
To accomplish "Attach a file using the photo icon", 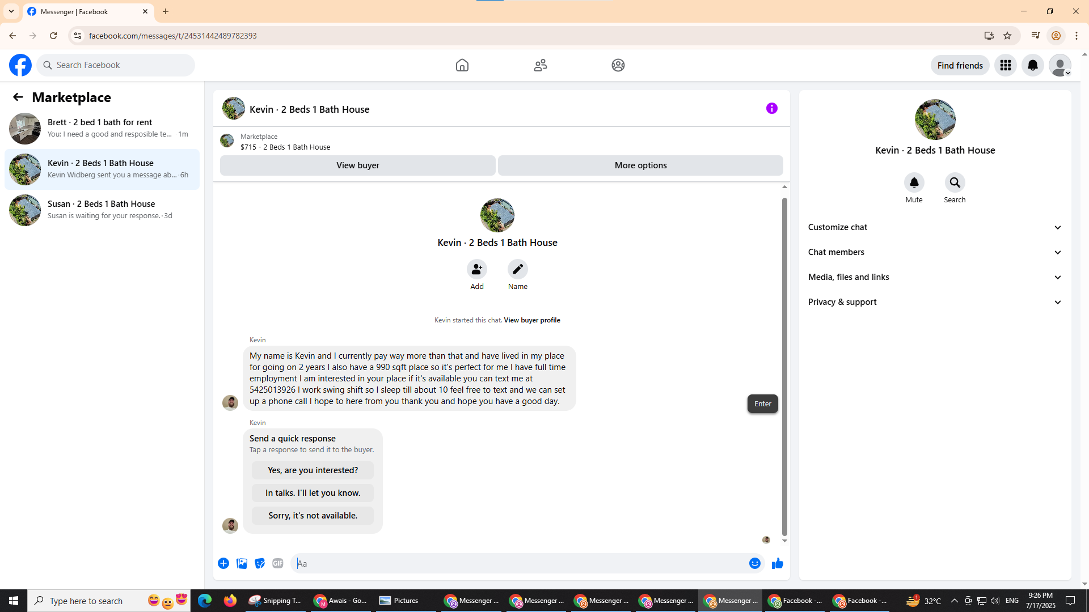I will (242, 563).
